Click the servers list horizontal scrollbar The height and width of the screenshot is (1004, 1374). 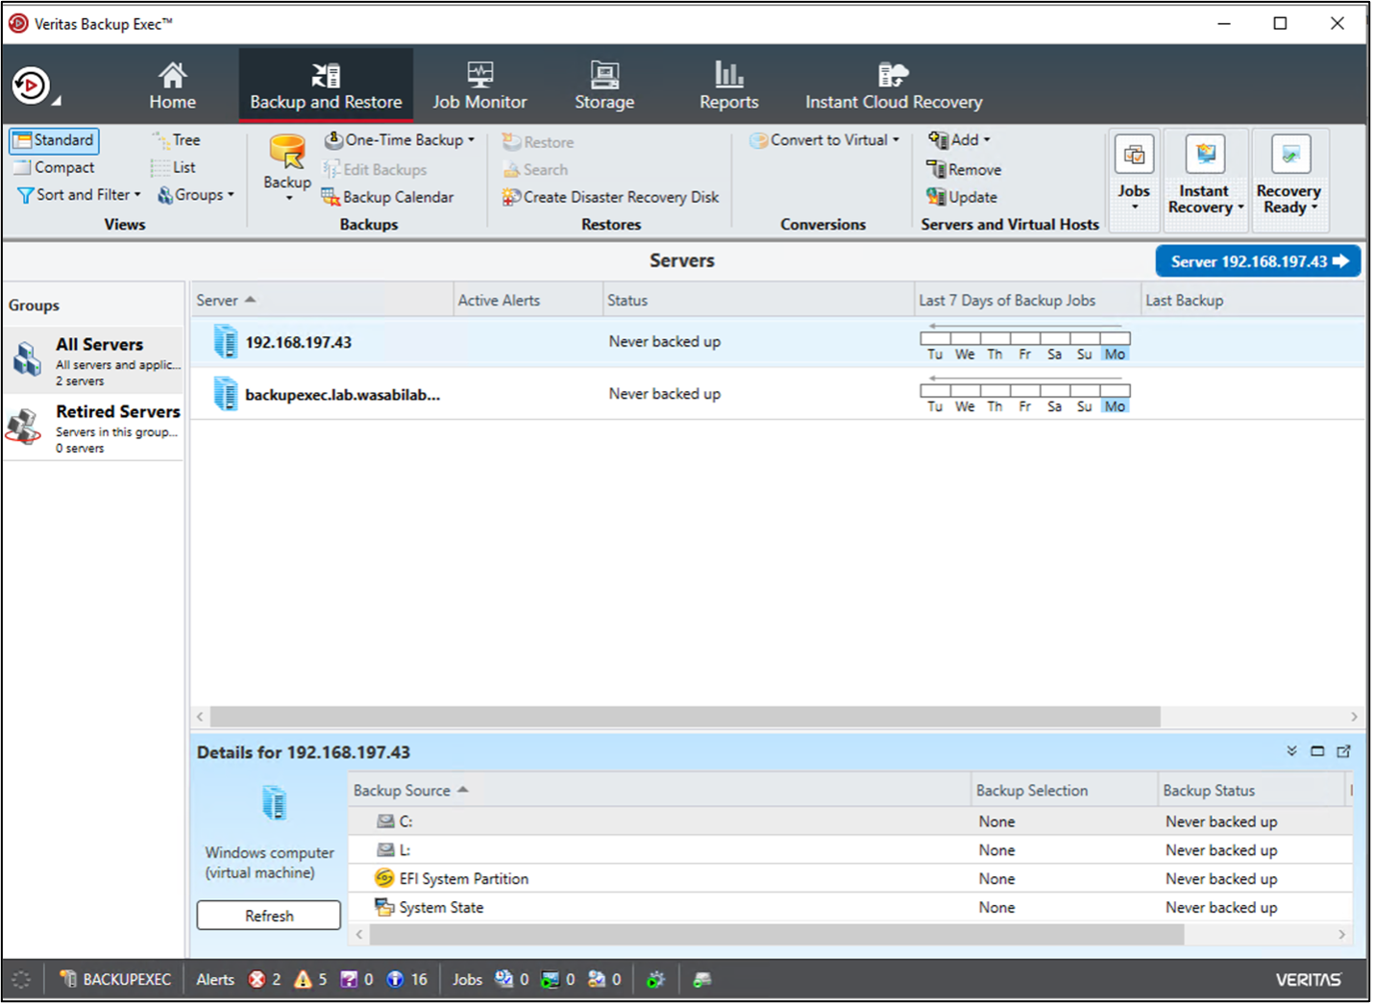tap(685, 717)
